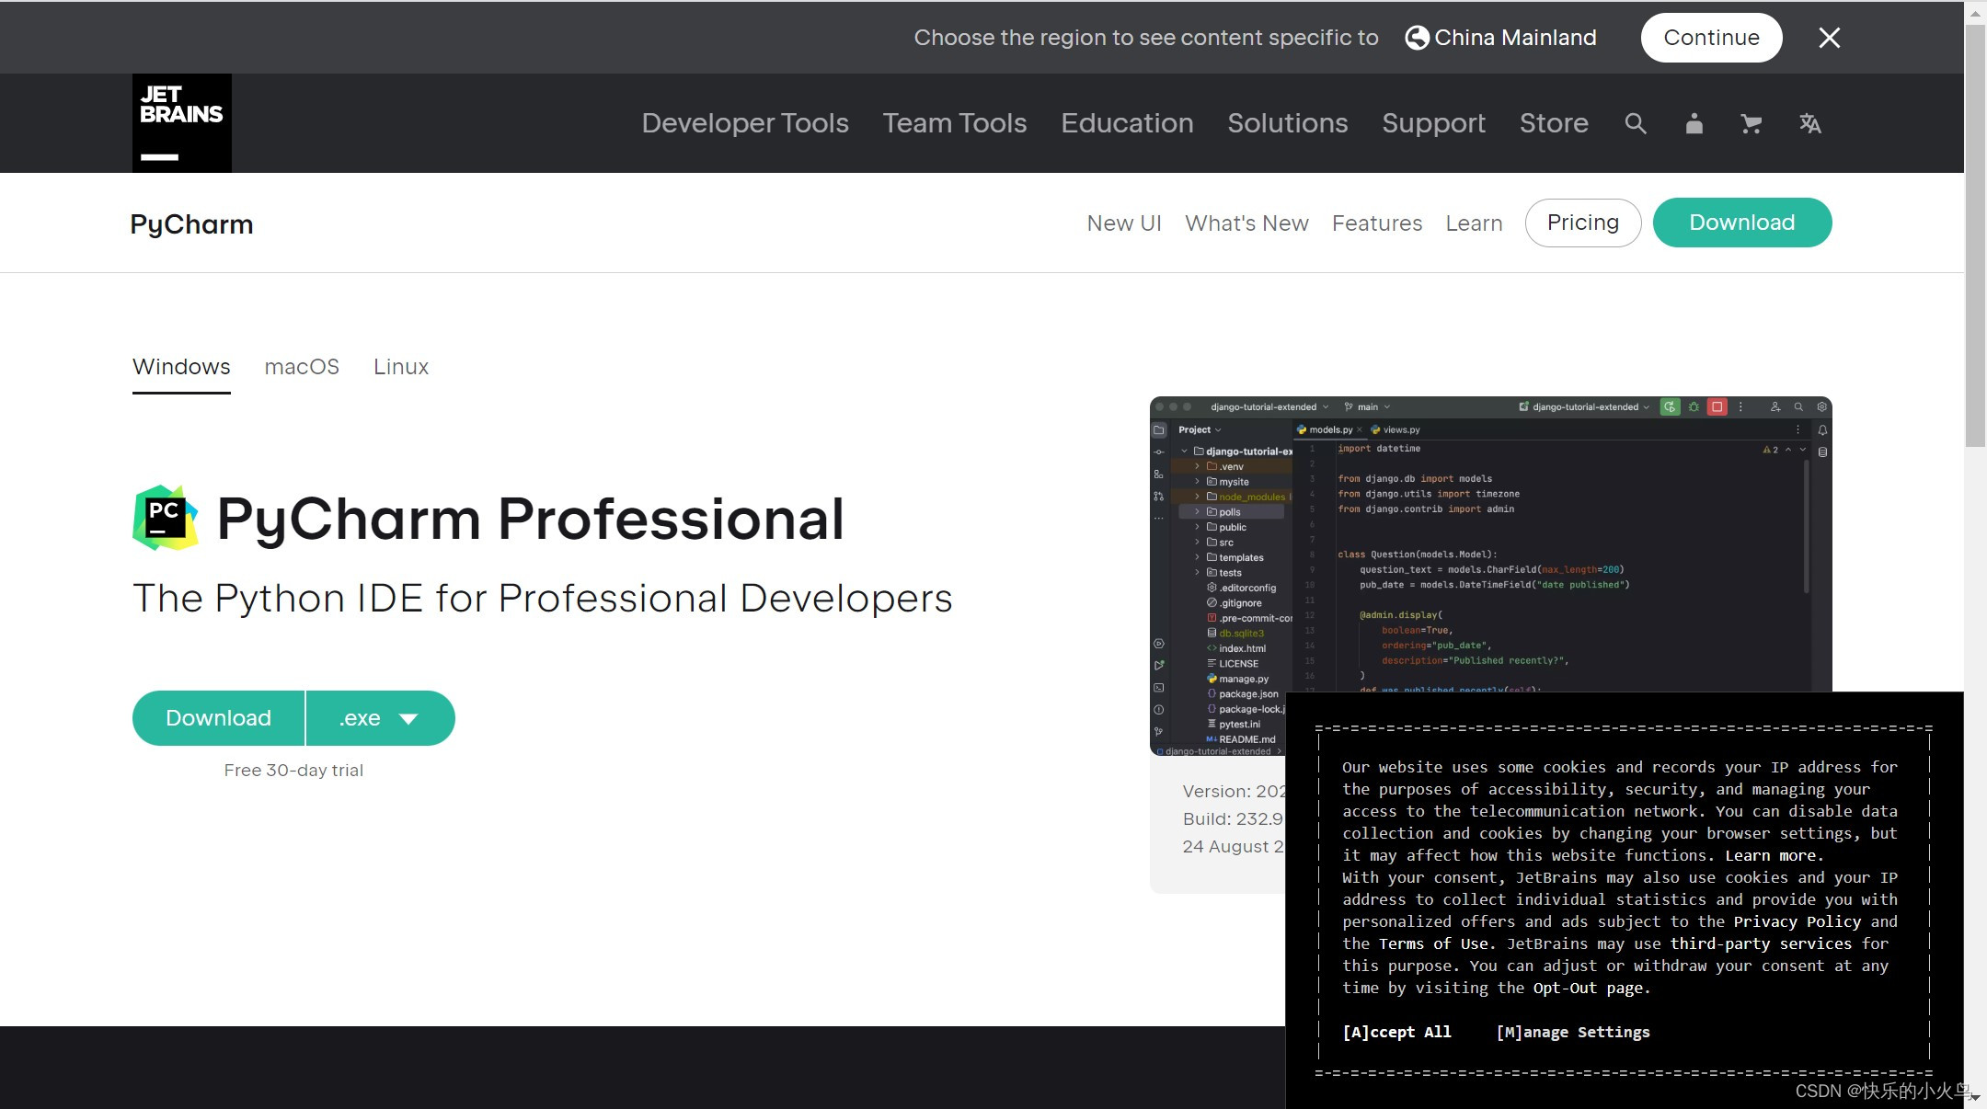Open the shopping cart icon
Viewport: 1987px width, 1109px height.
[x=1752, y=123]
